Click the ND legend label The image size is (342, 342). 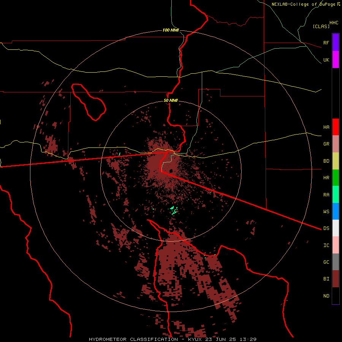[x=326, y=296]
